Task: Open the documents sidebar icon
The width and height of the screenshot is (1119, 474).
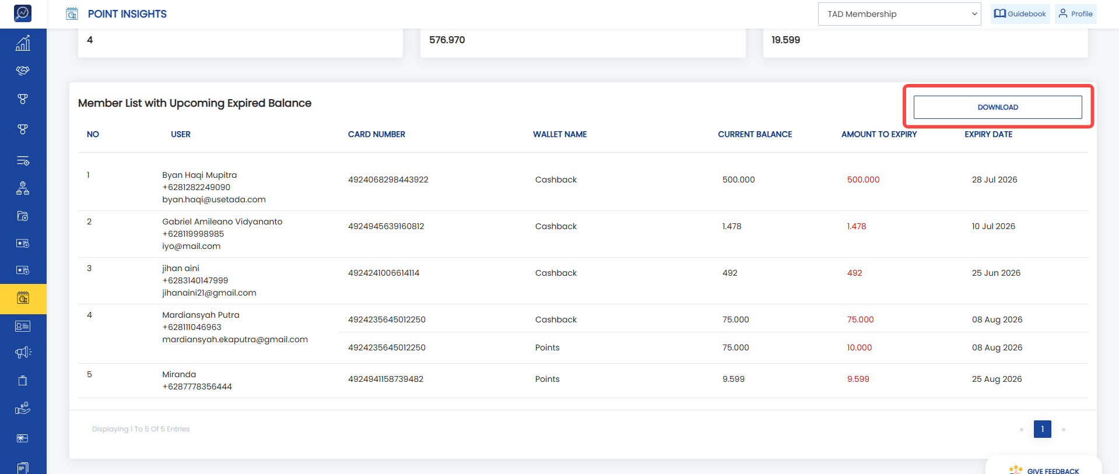Action: pos(23,468)
